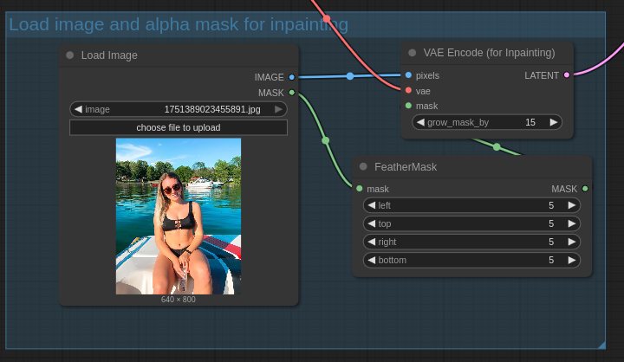The width and height of the screenshot is (624, 362).
Task: Click the group resize corner handle
Action: (x=601, y=345)
